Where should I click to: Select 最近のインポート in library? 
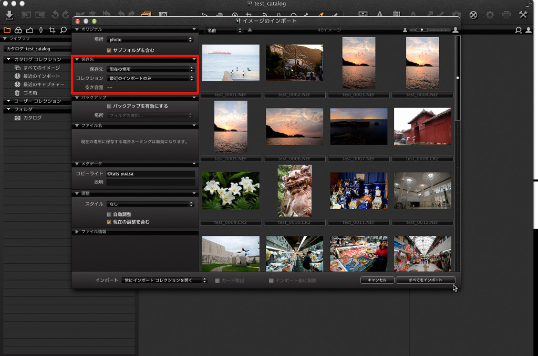click(x=41, y=76)
